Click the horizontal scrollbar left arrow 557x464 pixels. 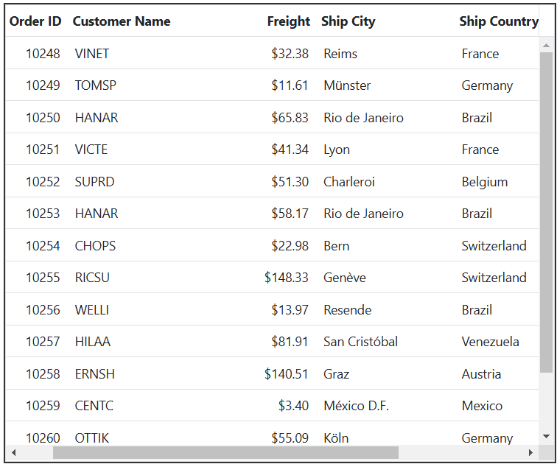point(13,452)
